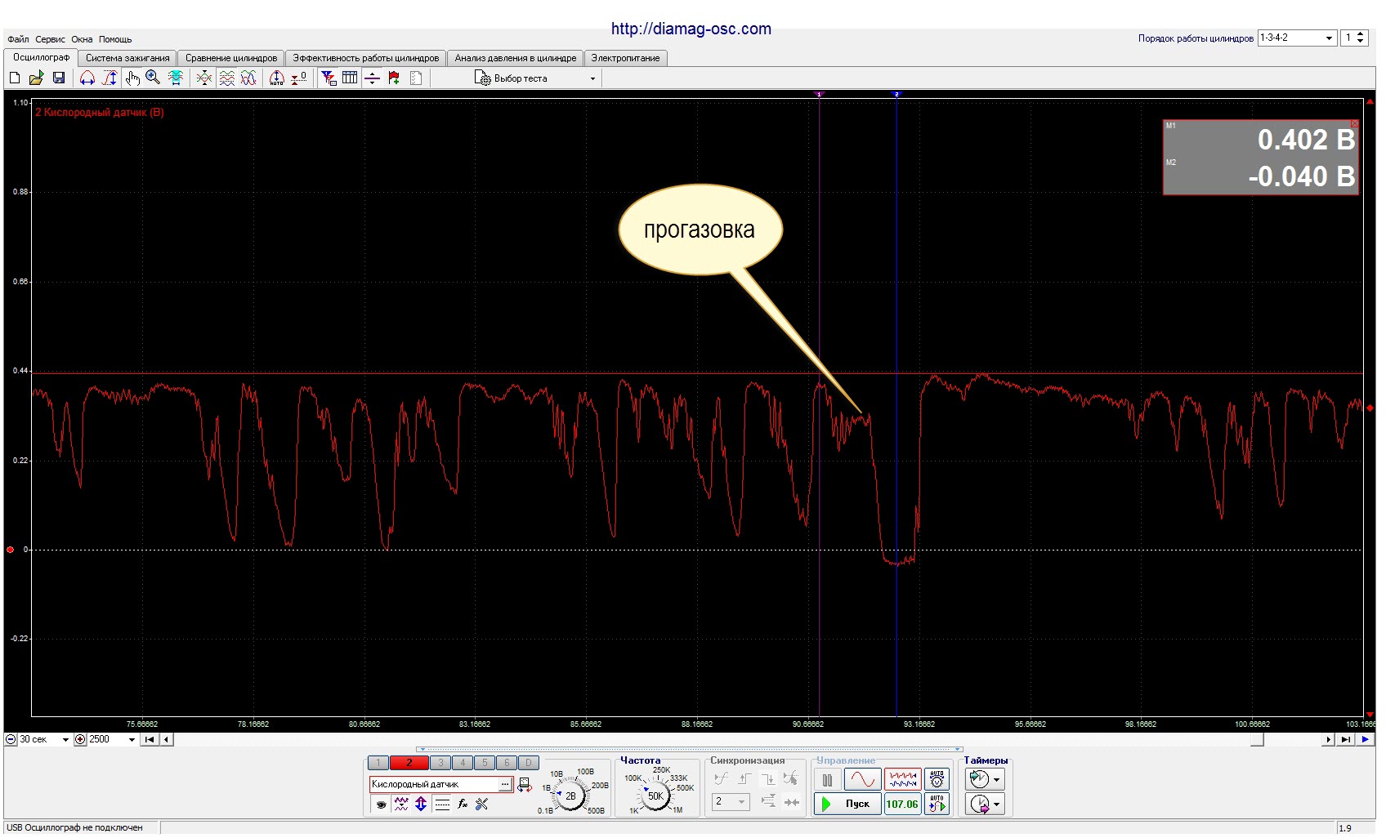Enable channel 6 button

(507, 763)
